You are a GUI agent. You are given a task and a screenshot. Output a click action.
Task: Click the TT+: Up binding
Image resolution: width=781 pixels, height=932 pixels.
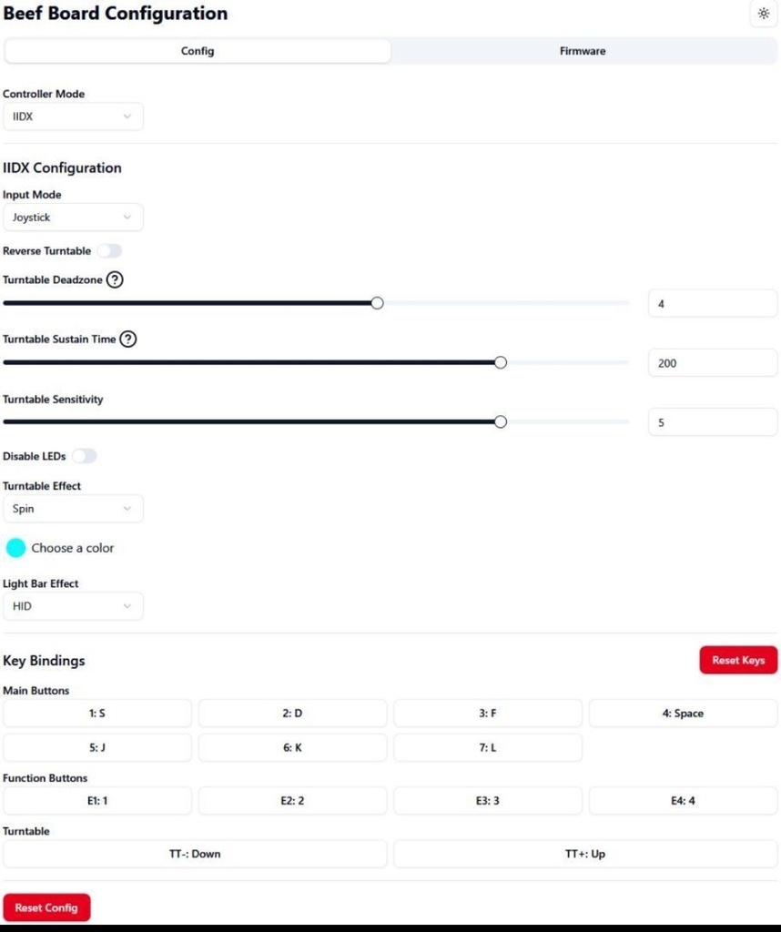[584, 854]
